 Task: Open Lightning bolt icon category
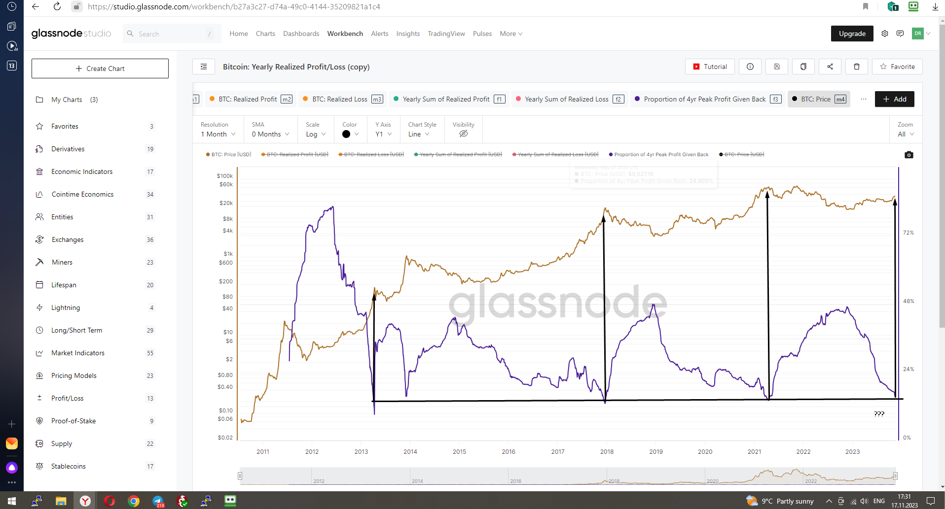[39, 307]
